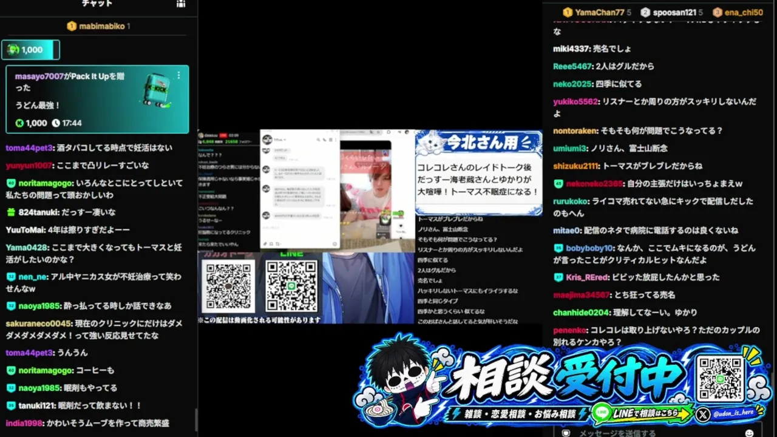The image size is (777, 437).
Task: Click the X logo beside @udon_is_here
Action: (x=703, y=415)
